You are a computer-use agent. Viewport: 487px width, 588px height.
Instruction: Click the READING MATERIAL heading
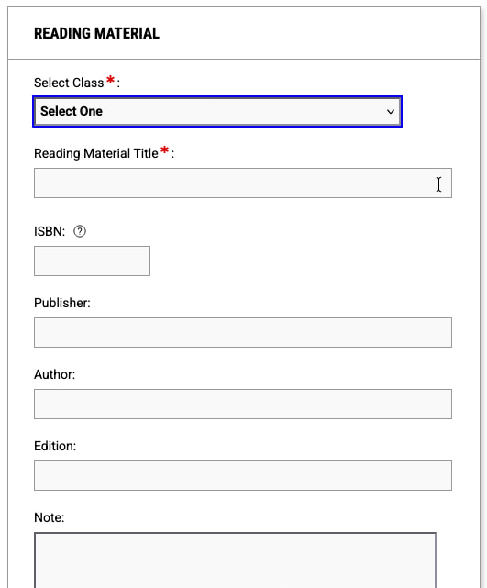tap(96, 33)
